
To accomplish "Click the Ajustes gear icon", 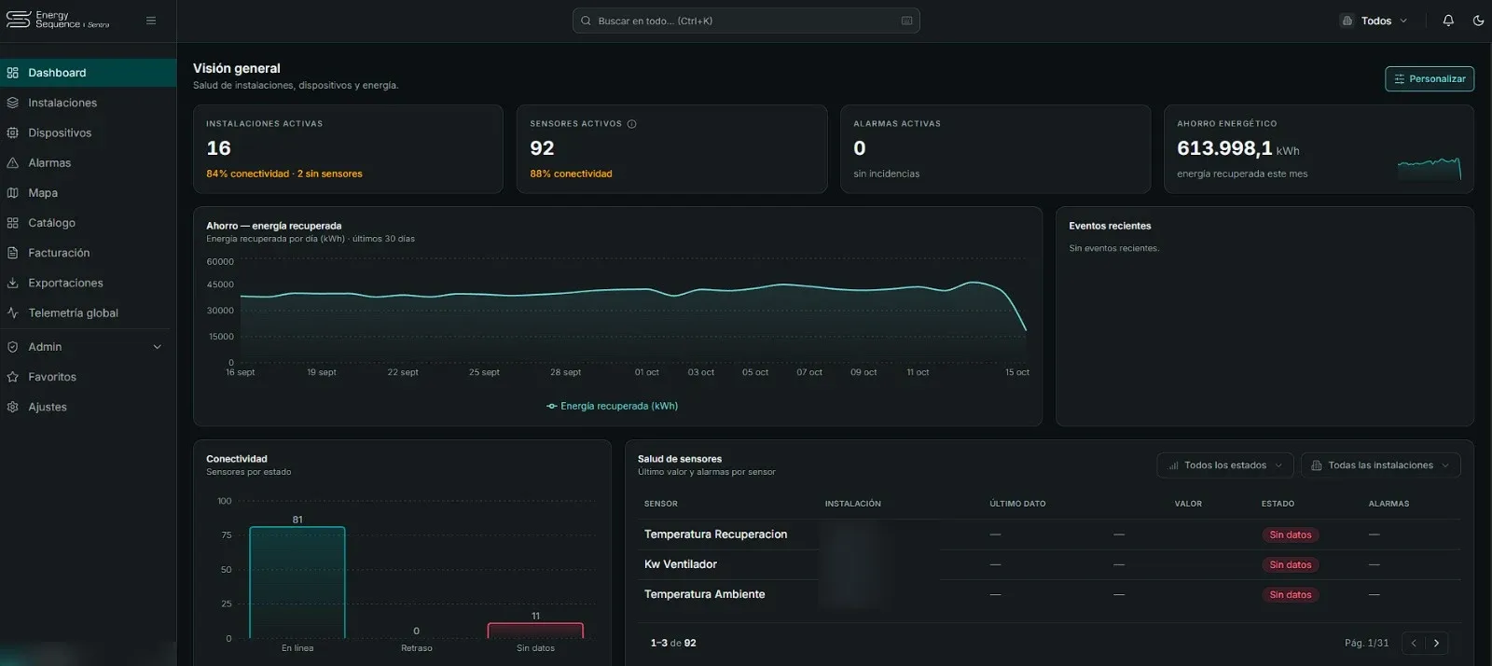I will [13, 407].
